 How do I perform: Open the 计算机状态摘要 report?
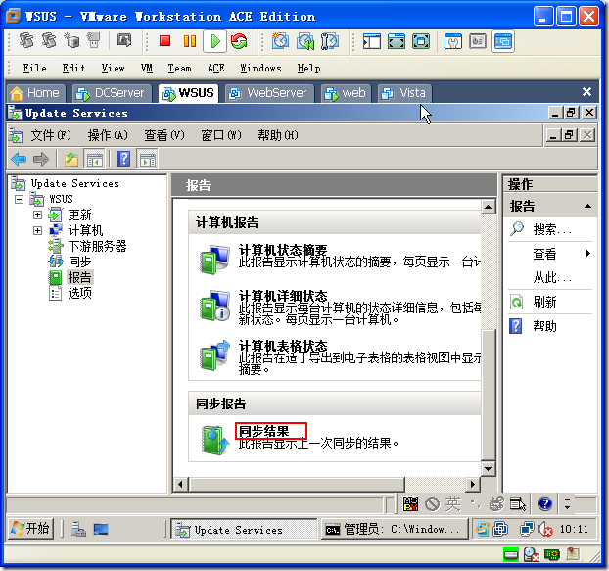click(283, 250)
